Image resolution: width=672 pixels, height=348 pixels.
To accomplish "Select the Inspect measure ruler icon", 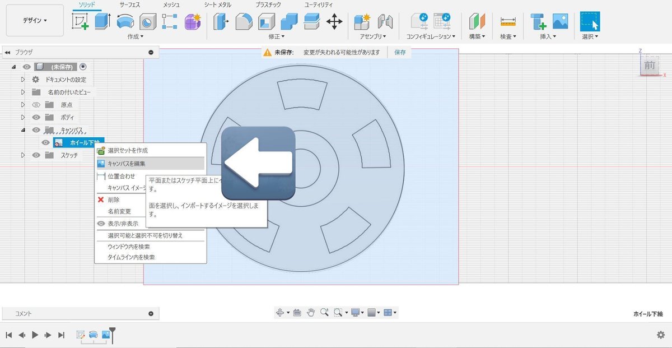I will pyautogui.click(x=508, y=22).
